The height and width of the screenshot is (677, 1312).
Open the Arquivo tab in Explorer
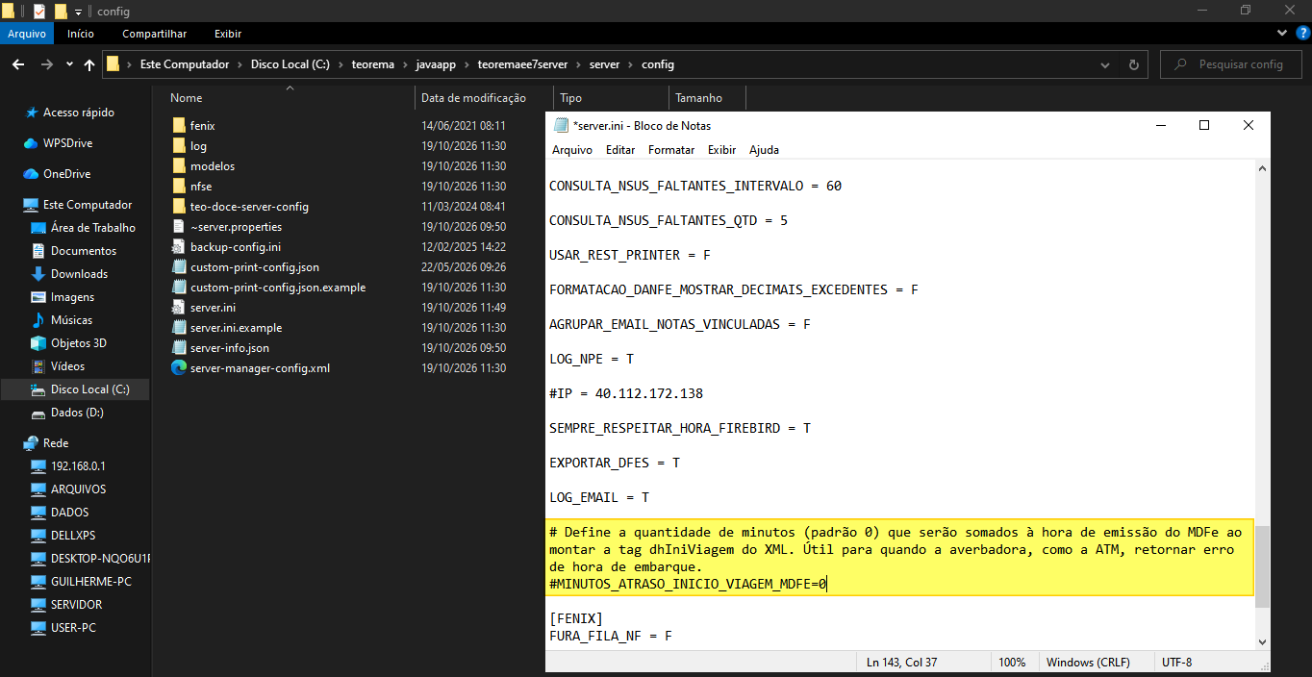point(27,33)
